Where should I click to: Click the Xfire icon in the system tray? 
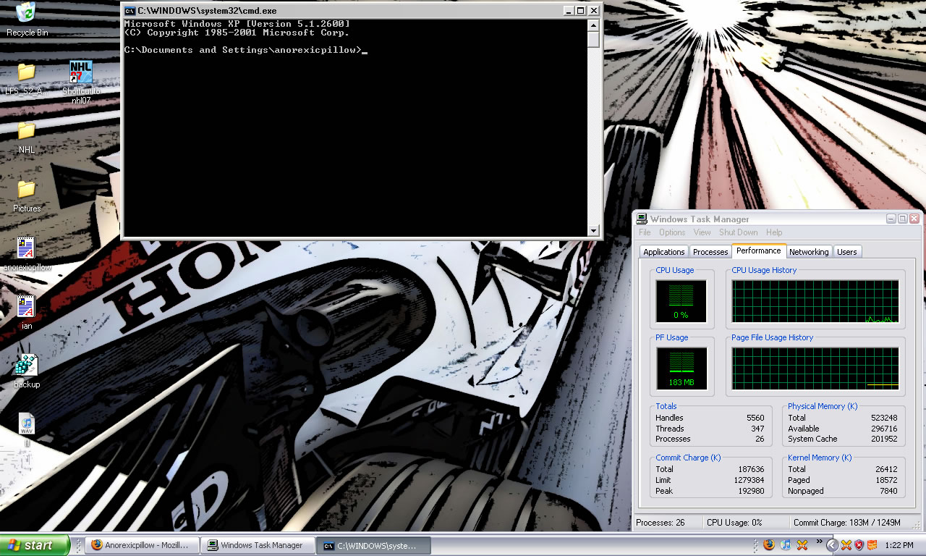tap(846, 545)
